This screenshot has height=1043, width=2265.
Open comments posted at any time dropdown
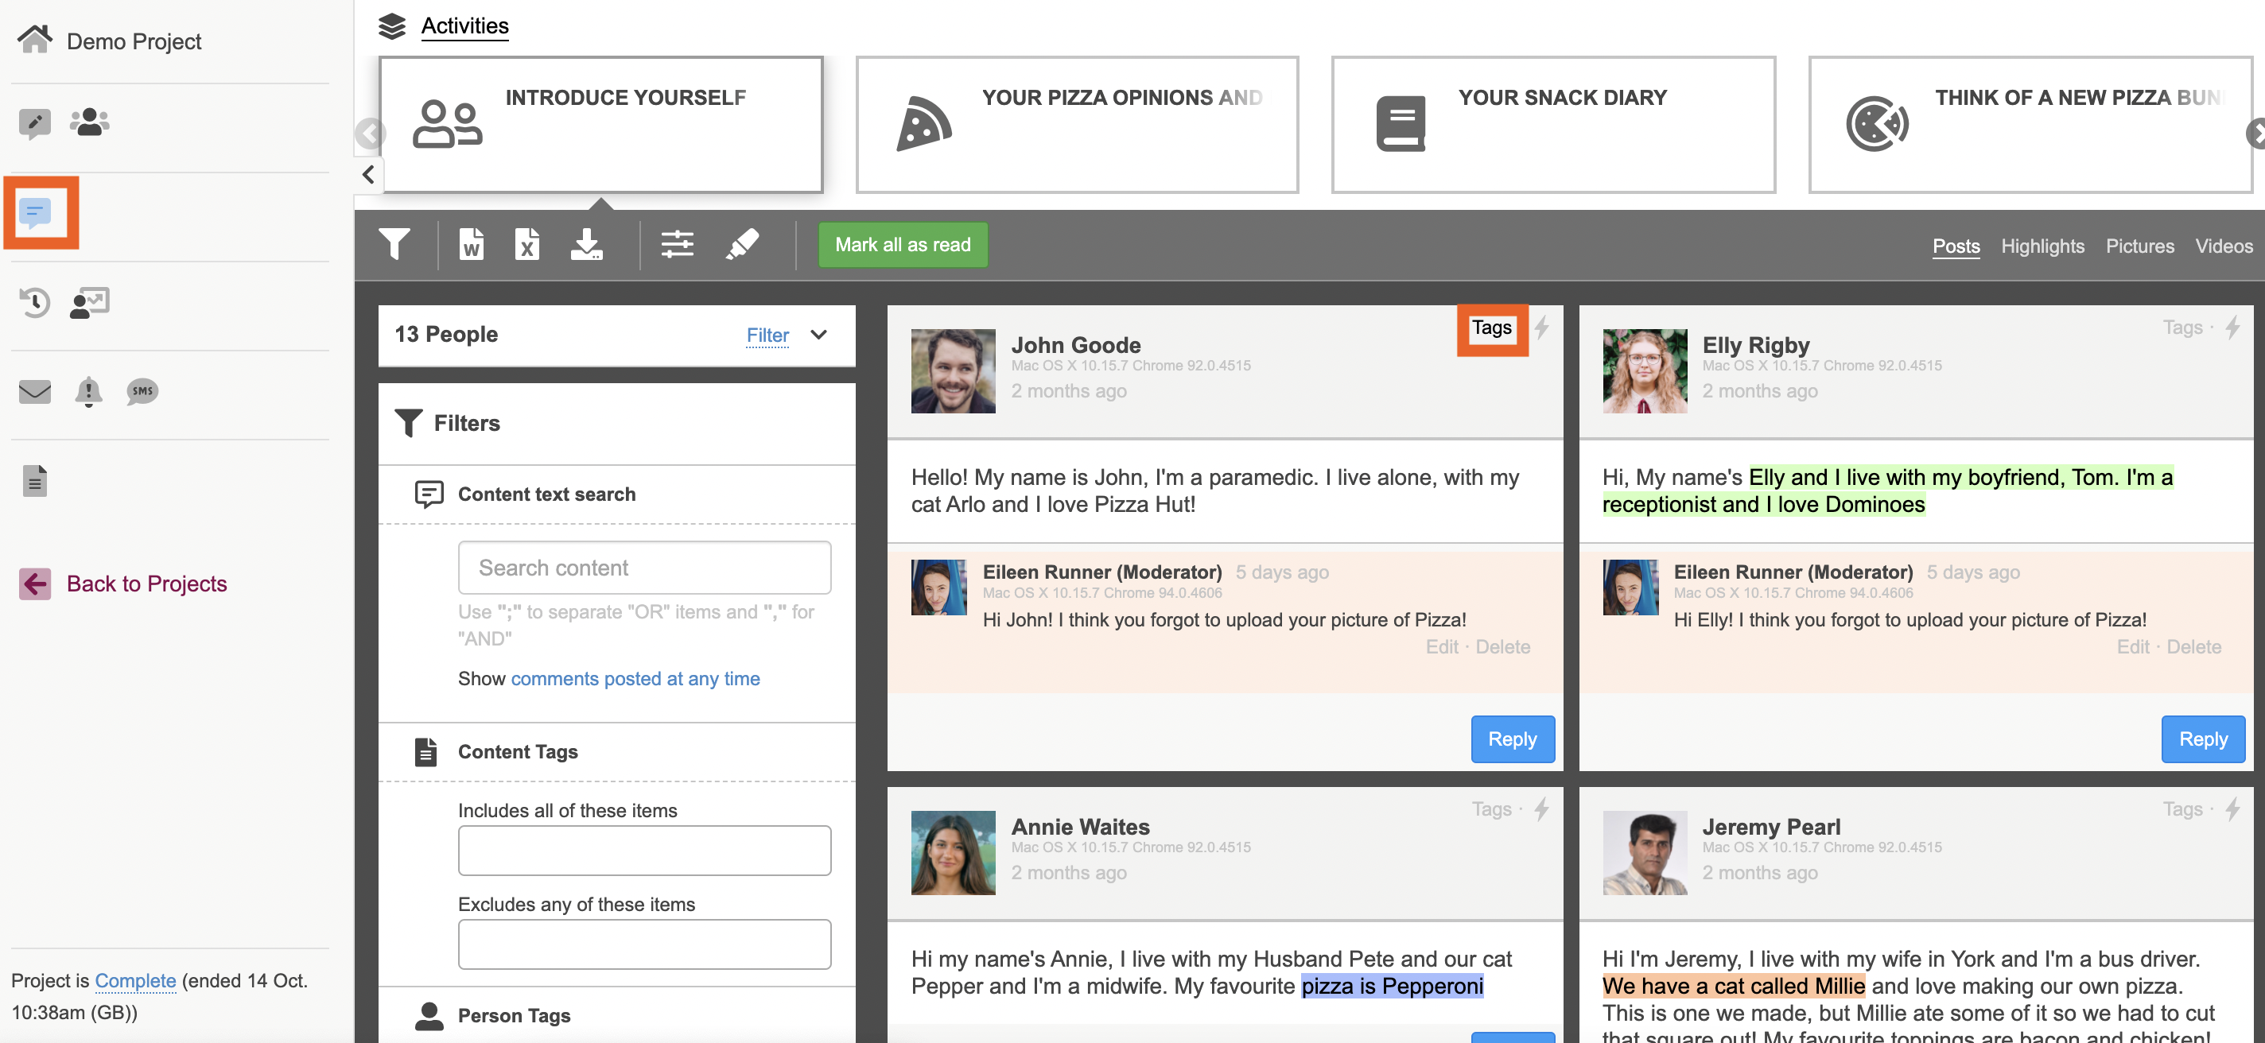pyautogui.click(x=635, y=678)
